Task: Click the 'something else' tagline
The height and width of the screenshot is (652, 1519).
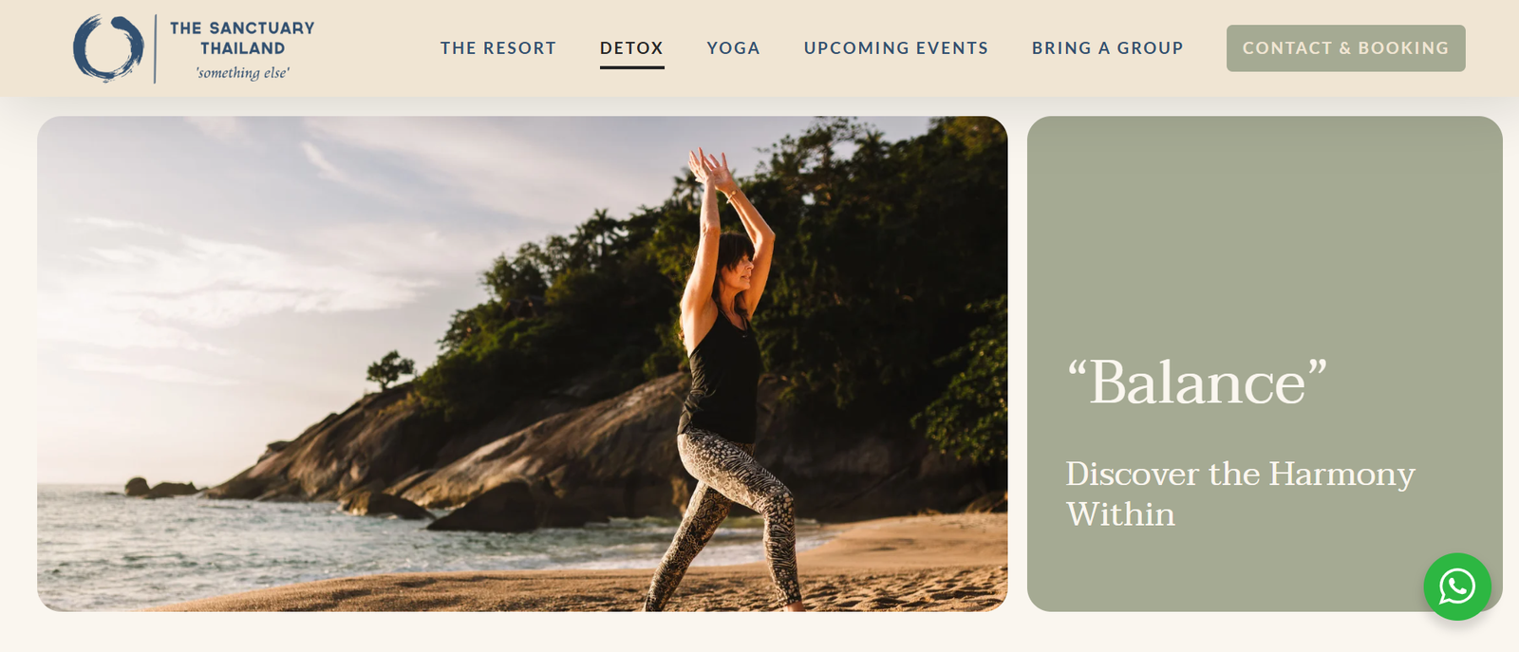Action: click(x=242, y=73)
